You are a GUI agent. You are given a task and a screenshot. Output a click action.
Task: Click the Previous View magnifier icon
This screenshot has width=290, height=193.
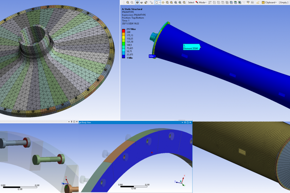point(184,2)
